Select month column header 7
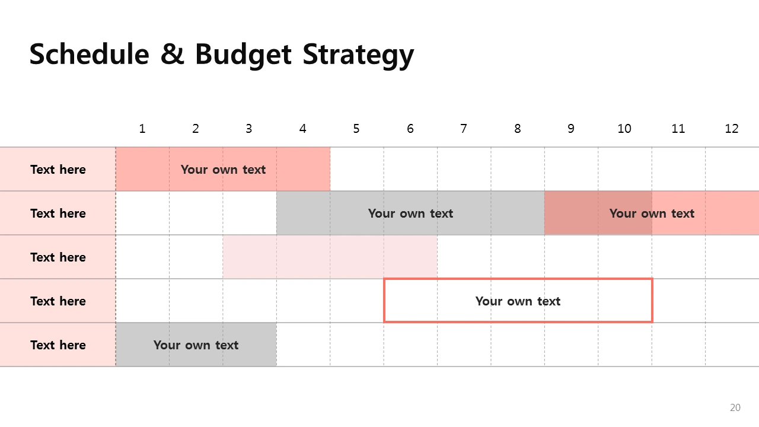The width and height of the screenshot is (759, 427). pyautogui.click(x=464, y=129)
